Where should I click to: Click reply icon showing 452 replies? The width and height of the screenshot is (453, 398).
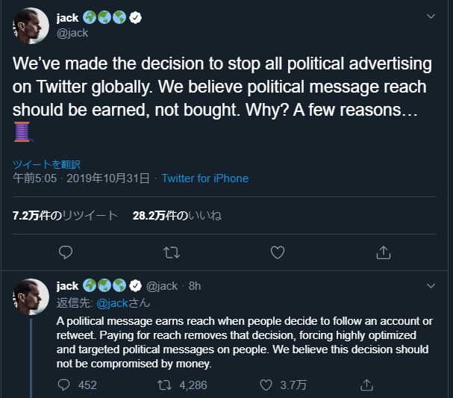pyautogui.click(x=66, y=385)
